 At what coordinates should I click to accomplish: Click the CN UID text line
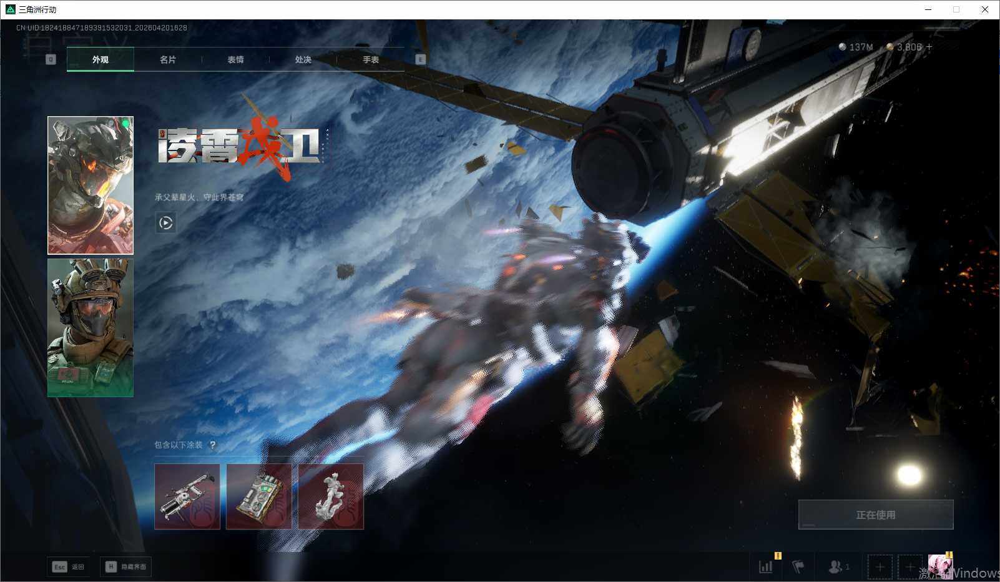pyautogui.click(x=101, y=27)
